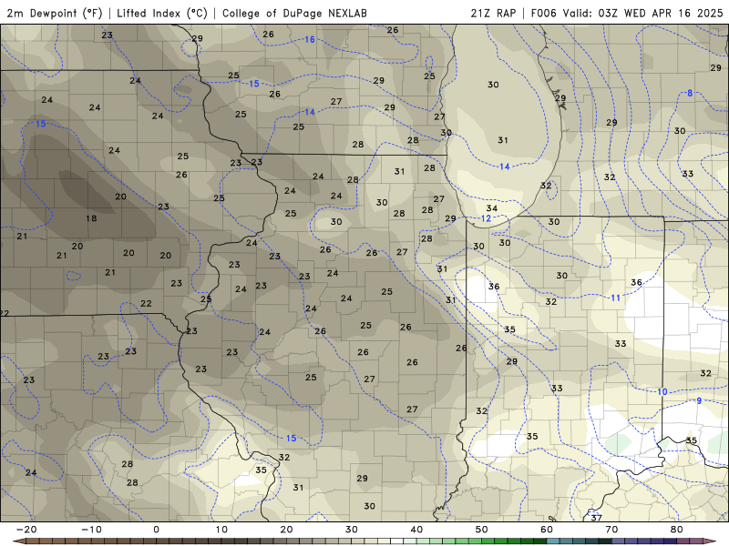Click the blue contour label 10 on the map
729x546 pixels.
pos(662,392)
